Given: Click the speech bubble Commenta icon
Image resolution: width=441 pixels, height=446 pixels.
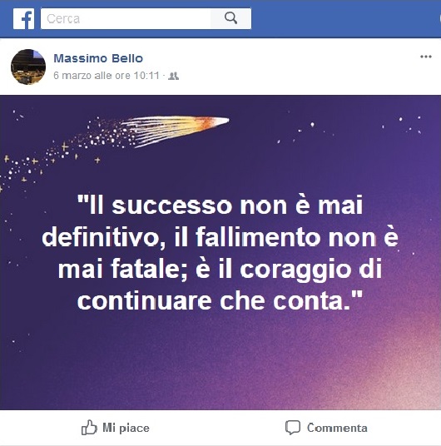Looking at the screenshot, I should (x=293, y=428).
